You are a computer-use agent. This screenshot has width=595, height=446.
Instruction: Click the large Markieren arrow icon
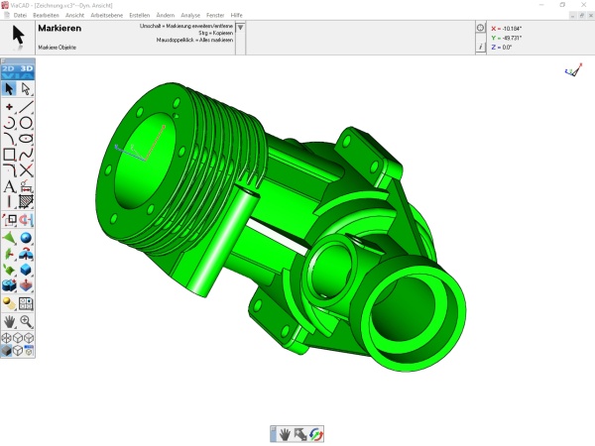(x=18, y=38)
